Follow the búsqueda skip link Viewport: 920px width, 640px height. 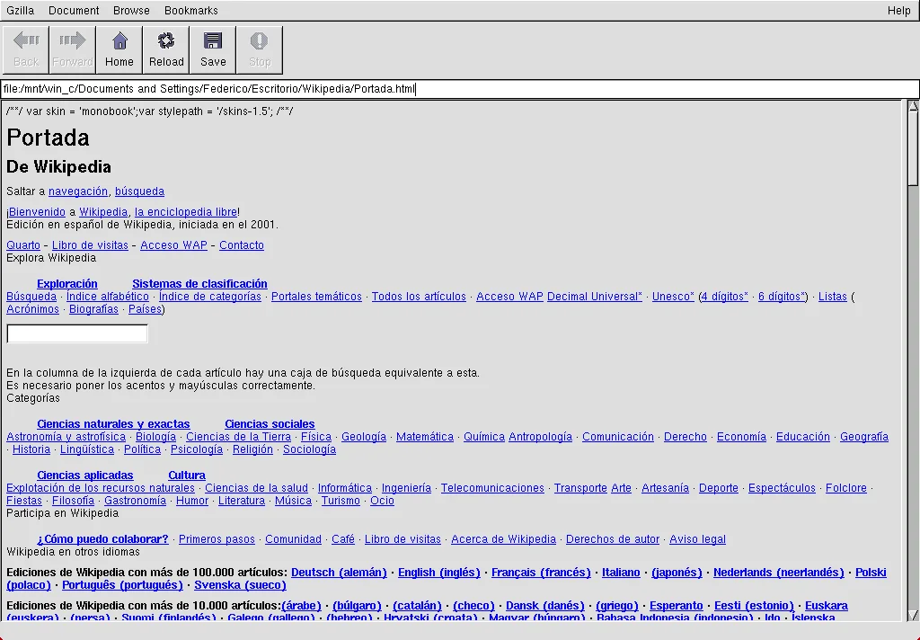[139, 191]
